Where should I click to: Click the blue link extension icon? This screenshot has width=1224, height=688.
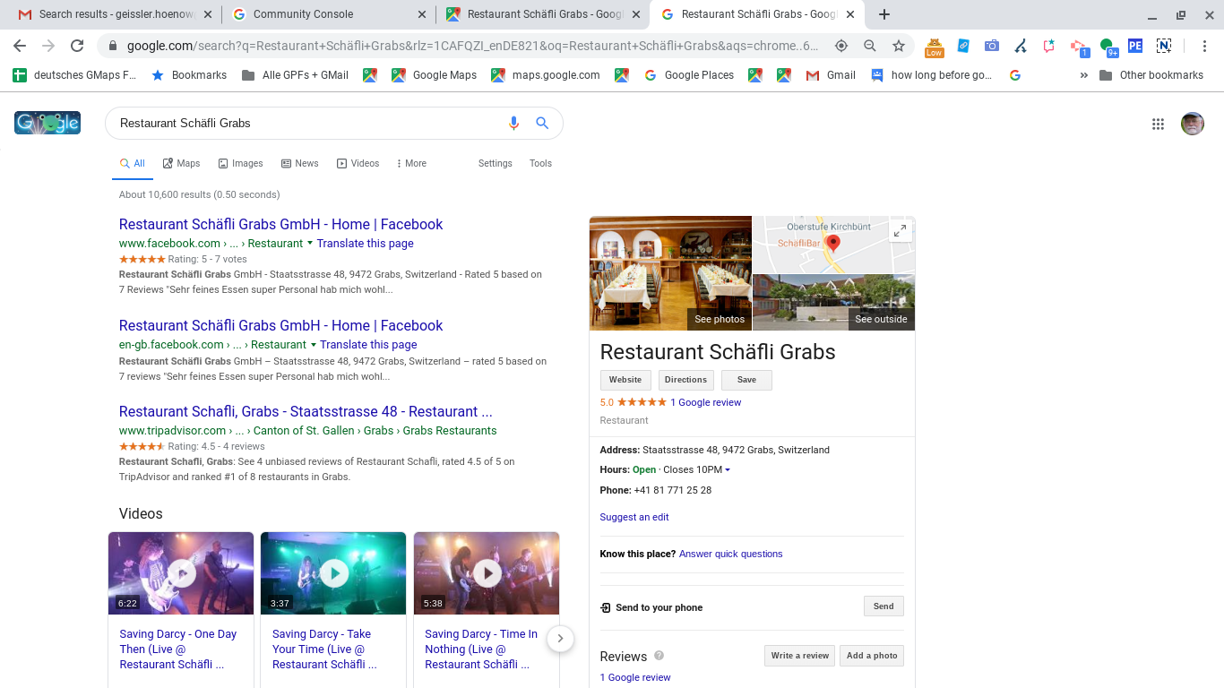[x=963, y=46]
